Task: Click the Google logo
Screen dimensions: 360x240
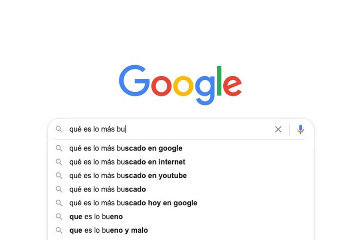Action: (x=180, y=85)
